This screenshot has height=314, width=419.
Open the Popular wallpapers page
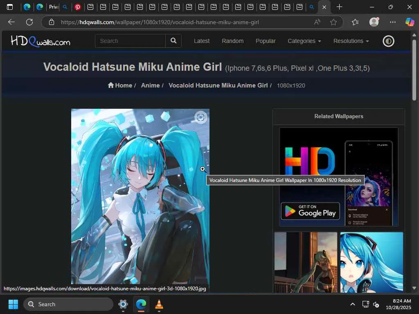(265, 41)
